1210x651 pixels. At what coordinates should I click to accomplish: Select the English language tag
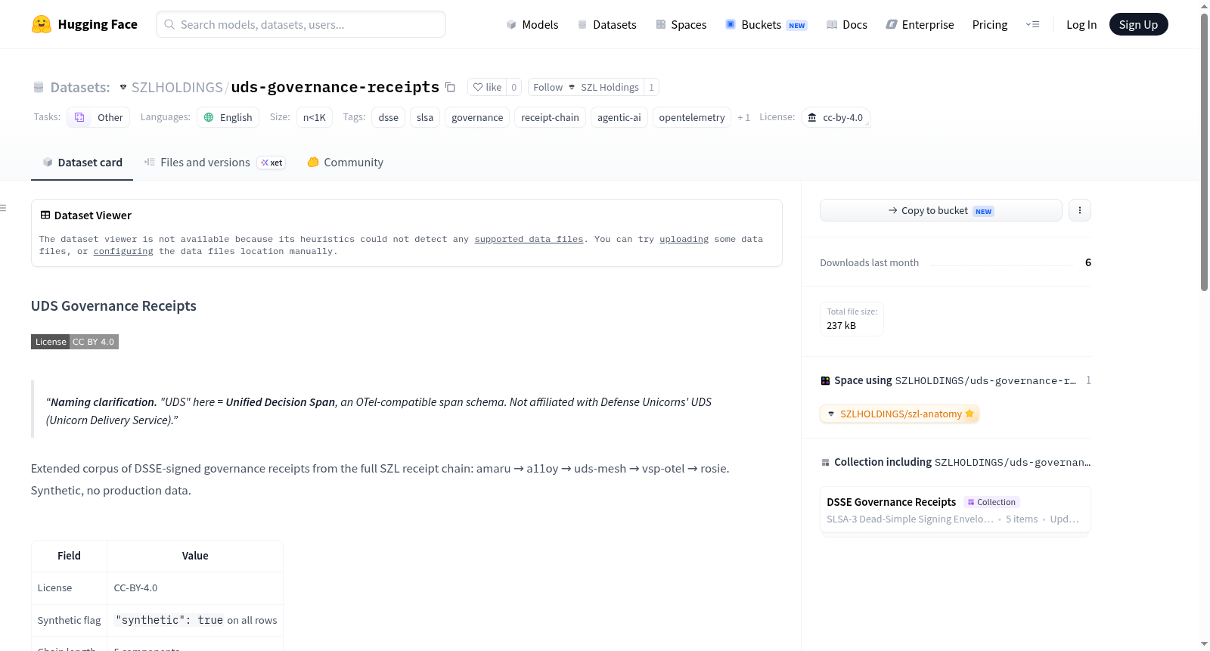click(228, 117)
